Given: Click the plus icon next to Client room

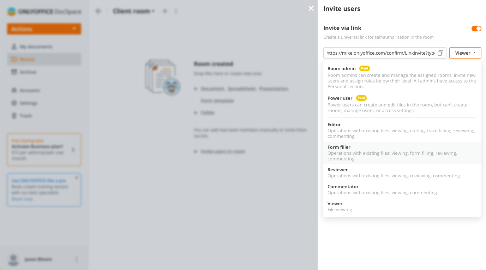Looking at the screenshot, I should 165,11.
